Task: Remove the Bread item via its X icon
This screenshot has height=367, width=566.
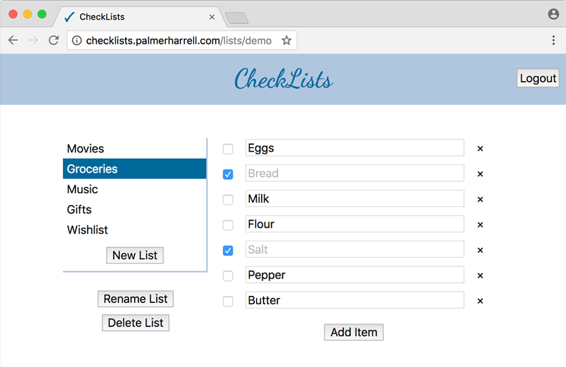Action: tap(480, 174)
